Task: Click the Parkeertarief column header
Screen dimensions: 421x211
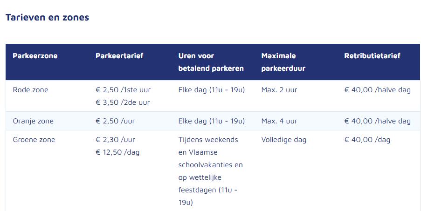Action: point(119,56)
